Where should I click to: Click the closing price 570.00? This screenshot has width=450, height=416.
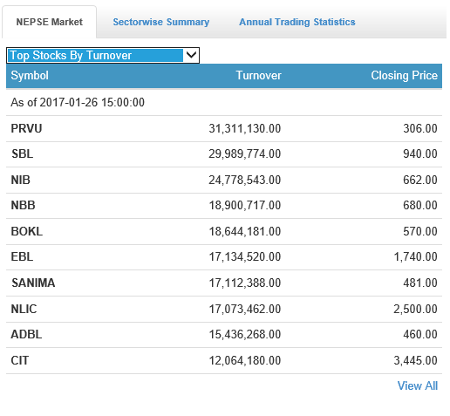[x=420, y=231]
